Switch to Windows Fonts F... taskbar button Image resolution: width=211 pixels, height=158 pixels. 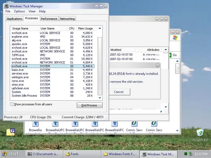[120, 154]
